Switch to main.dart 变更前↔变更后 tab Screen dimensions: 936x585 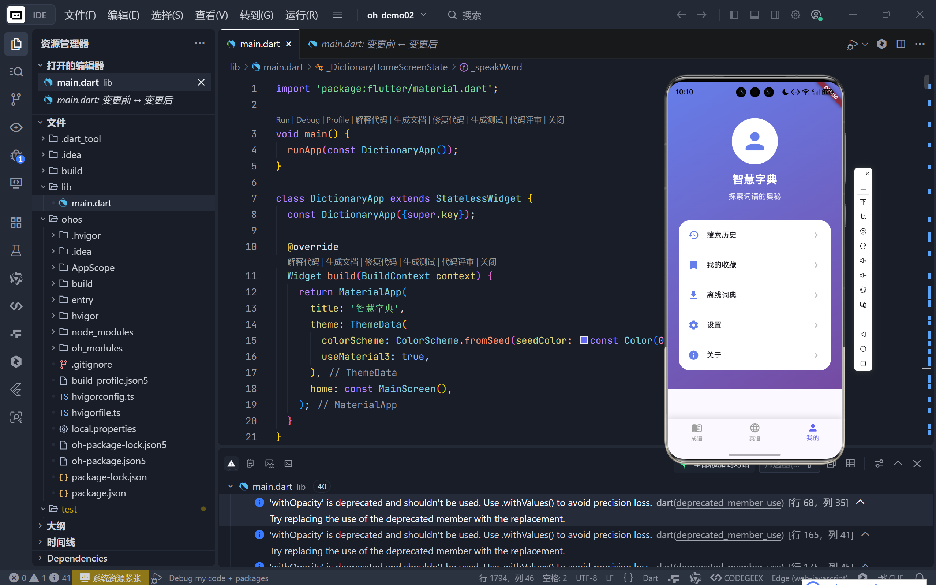(378, 44)
